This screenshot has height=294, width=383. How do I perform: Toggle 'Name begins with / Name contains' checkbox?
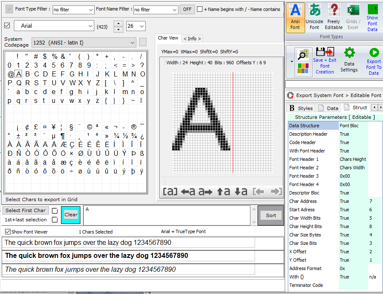[x=200, y=9]
